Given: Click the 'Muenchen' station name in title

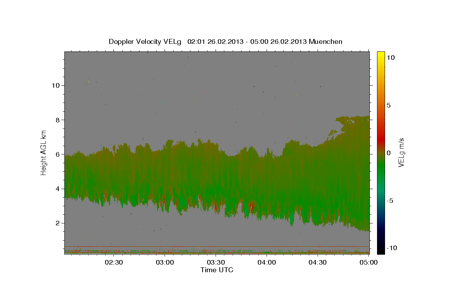Looking at the screenshot, I should pyautogui.click(x=326, y=42).
